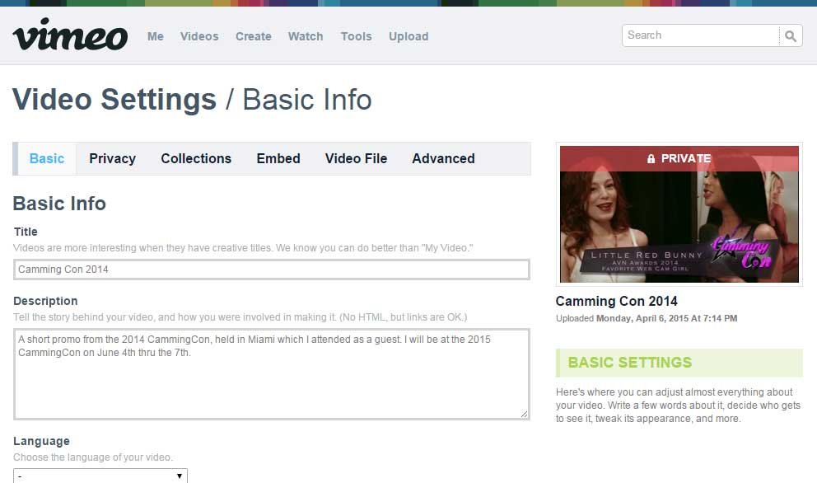The width and height of the screenshot is (817, 483).
Task: Switch to the Collections tab
Action: 196,158
